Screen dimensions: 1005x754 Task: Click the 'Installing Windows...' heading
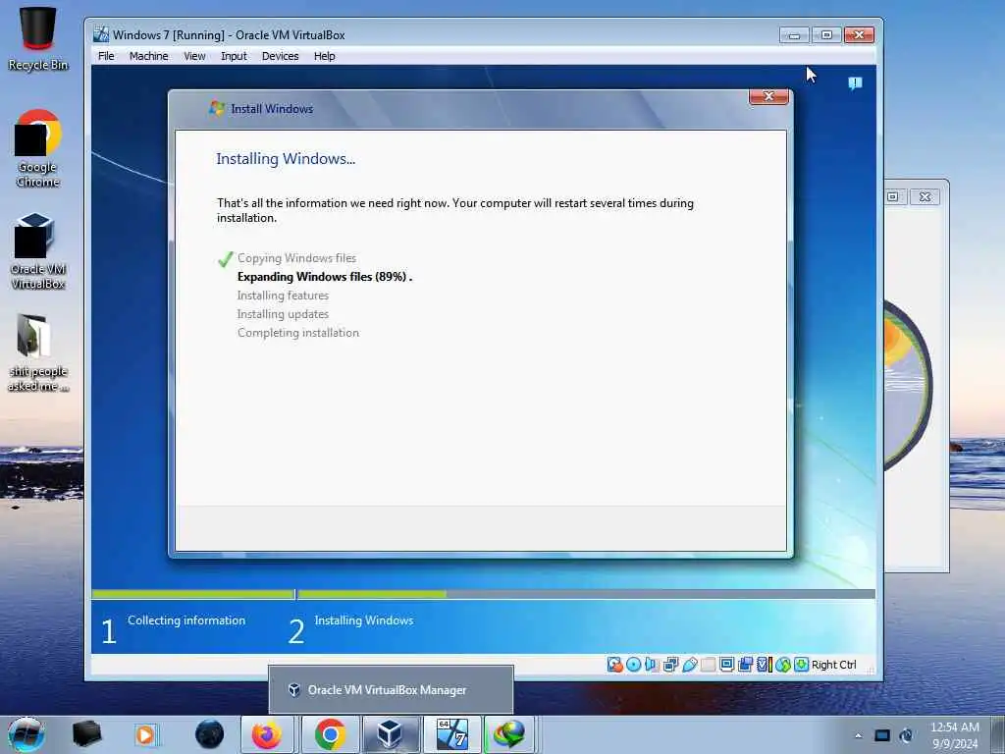coord(286,158)
